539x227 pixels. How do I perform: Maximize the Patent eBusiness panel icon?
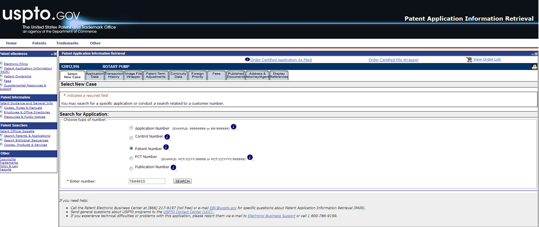point(55,54)
